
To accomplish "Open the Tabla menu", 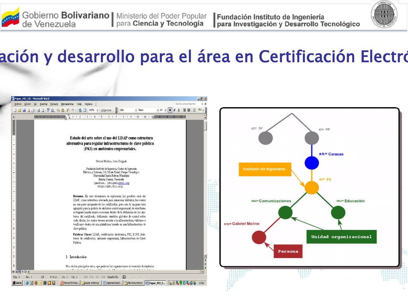I will pyautogui.click(x=79, y=104).
